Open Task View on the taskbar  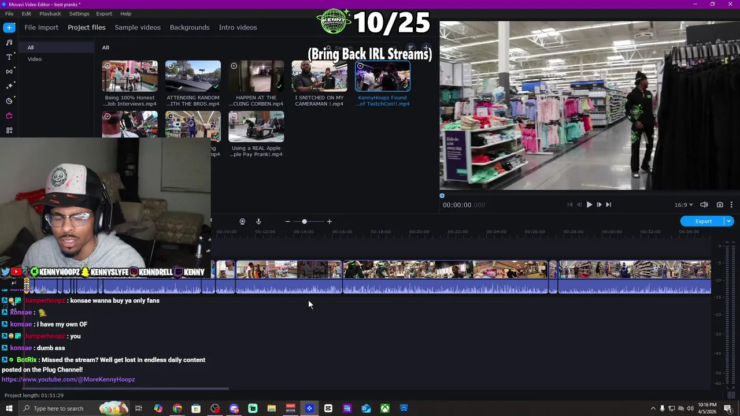pos(139,408)
